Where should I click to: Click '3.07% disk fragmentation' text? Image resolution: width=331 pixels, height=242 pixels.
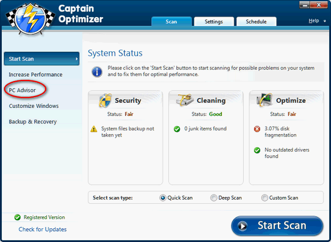pos(280,132)
